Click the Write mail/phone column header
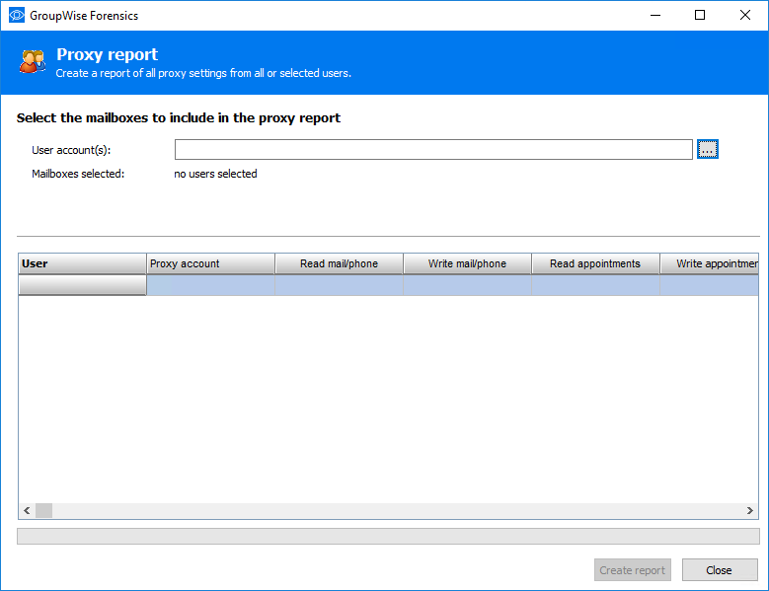 (467, 263)
